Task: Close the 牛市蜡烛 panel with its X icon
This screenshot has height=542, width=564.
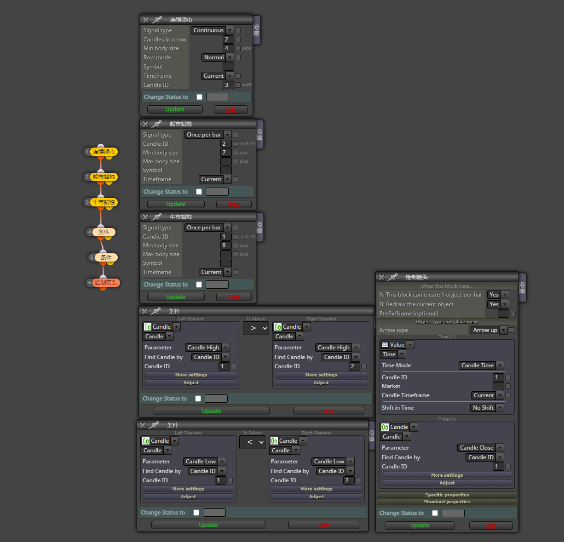Action: (x=145, y=217)
